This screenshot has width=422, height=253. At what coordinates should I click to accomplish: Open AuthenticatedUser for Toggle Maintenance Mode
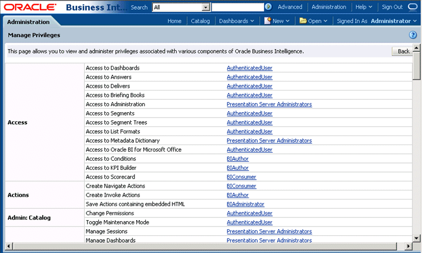point(250,222)
